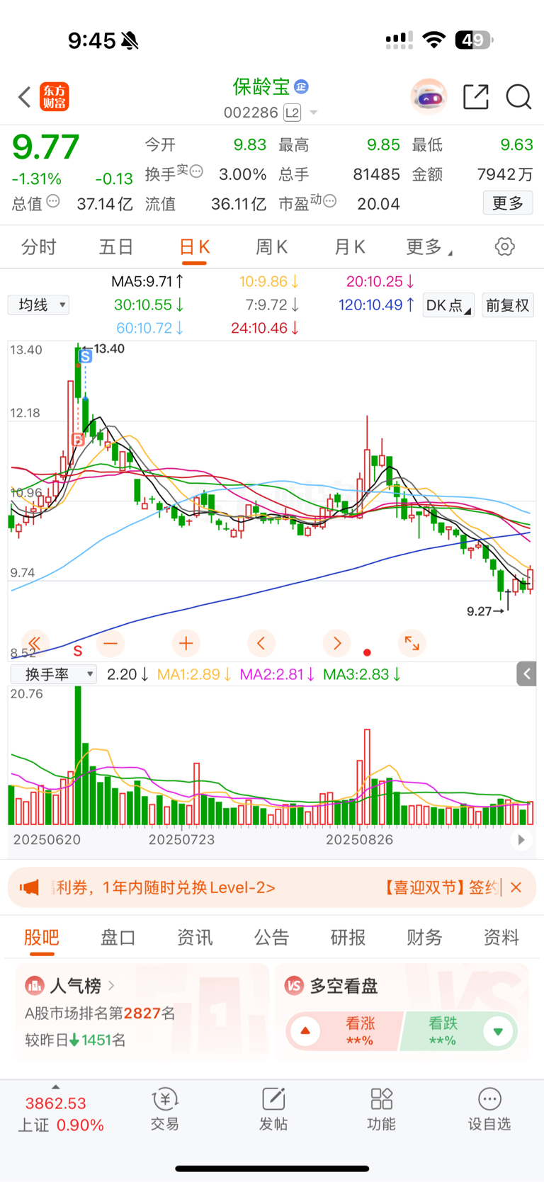Tap the VS 多空看盘 icon
The image size is (544, 1182).
point(294,985)
